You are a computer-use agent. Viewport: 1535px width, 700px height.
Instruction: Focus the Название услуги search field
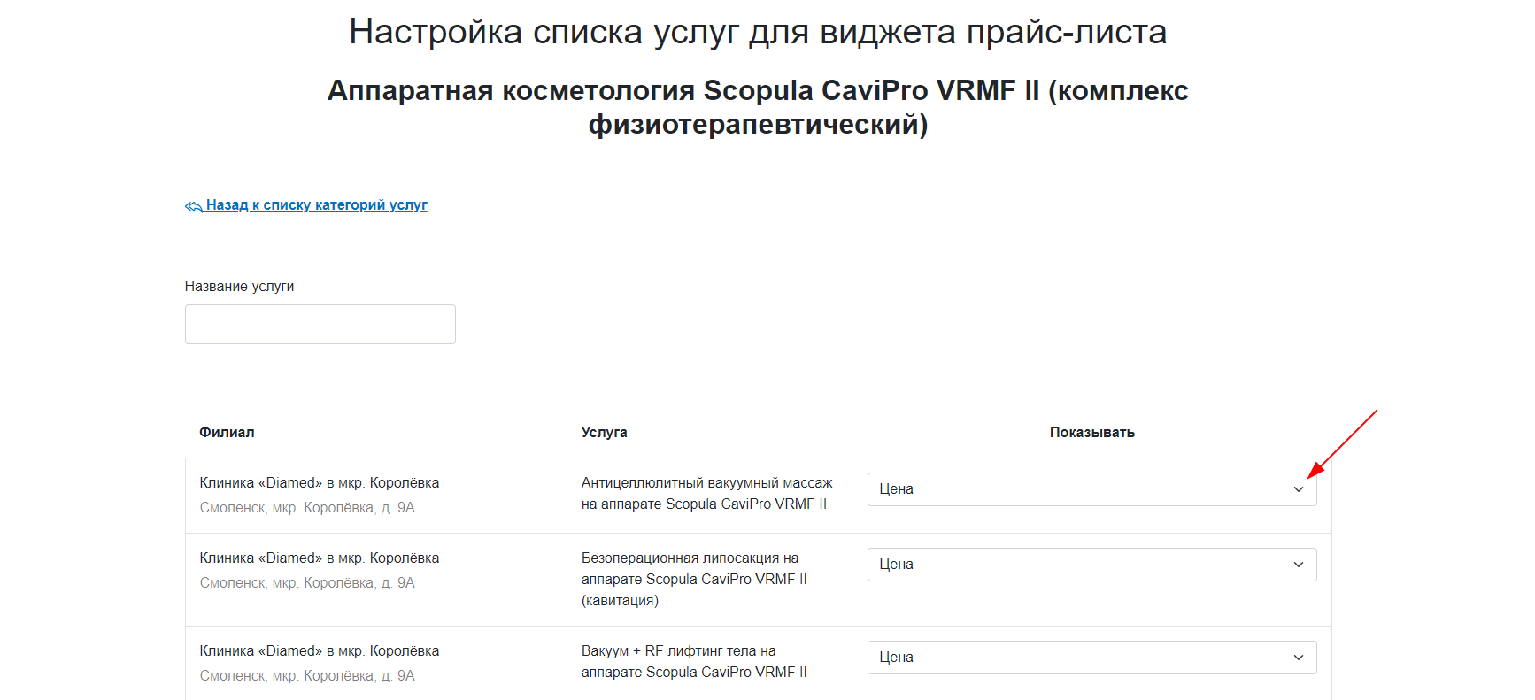click(320, 325)
